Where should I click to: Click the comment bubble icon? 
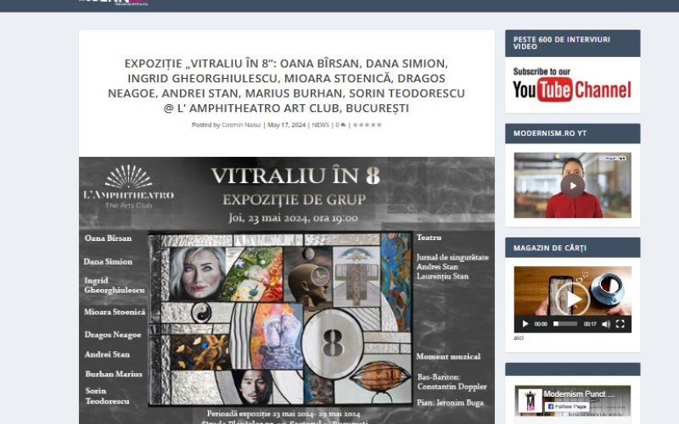click(x=344, y=125)
